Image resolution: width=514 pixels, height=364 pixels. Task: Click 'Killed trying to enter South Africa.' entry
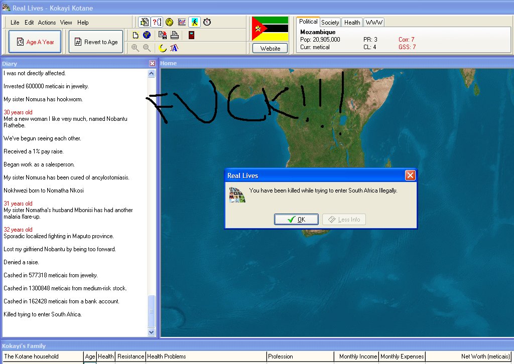(43, 314)
